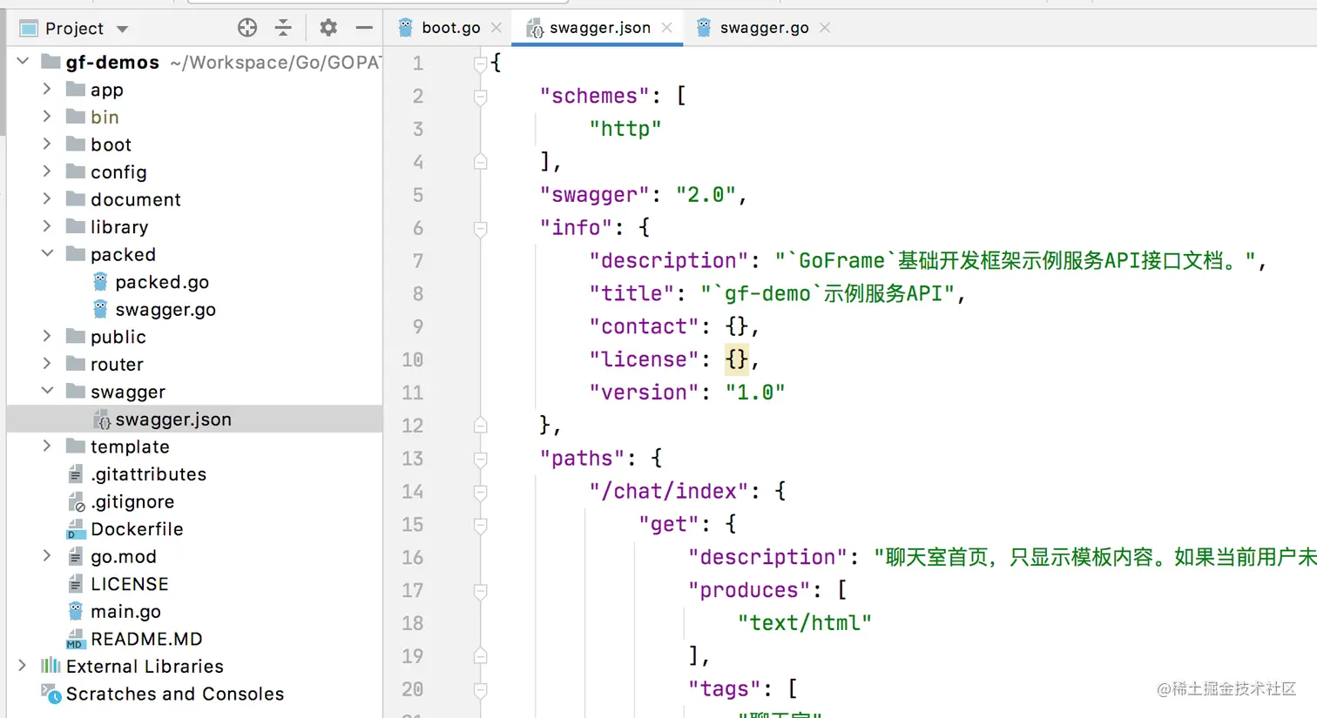This screenshot has height=718, width=1317.
Task: Fold the produces array at line 17
Action: (480, 590)
